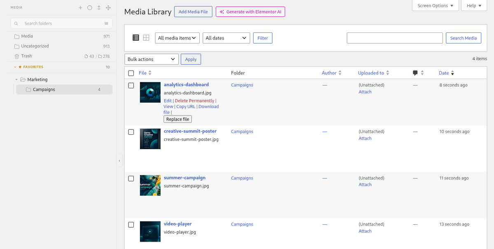Open the All dates dropdown
The width and height of the screenshot is (494, 249).
(226, 38)
